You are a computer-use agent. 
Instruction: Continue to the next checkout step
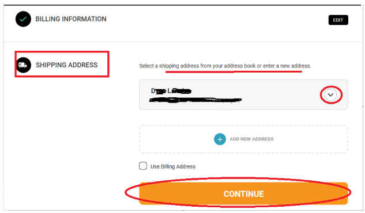coord(243,193)
